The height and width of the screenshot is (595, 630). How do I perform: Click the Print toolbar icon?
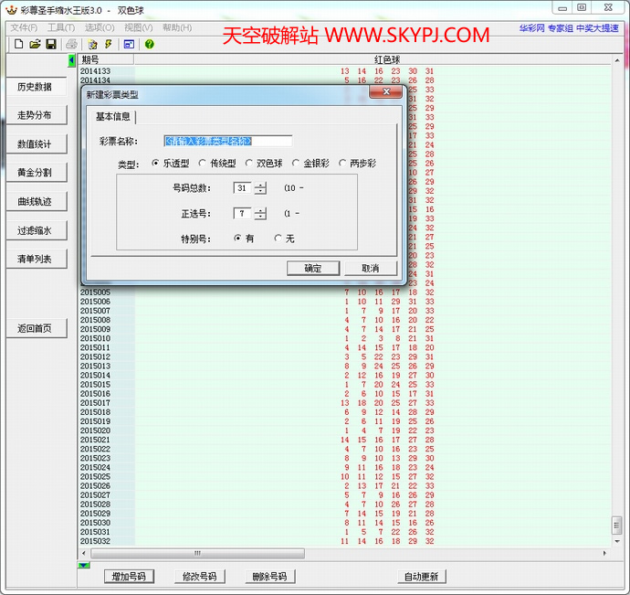click(71, 44)
